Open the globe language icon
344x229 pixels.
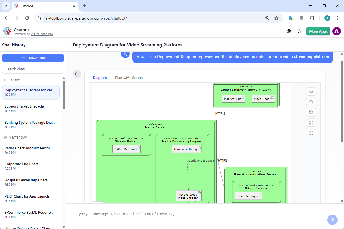coord(289,31)
